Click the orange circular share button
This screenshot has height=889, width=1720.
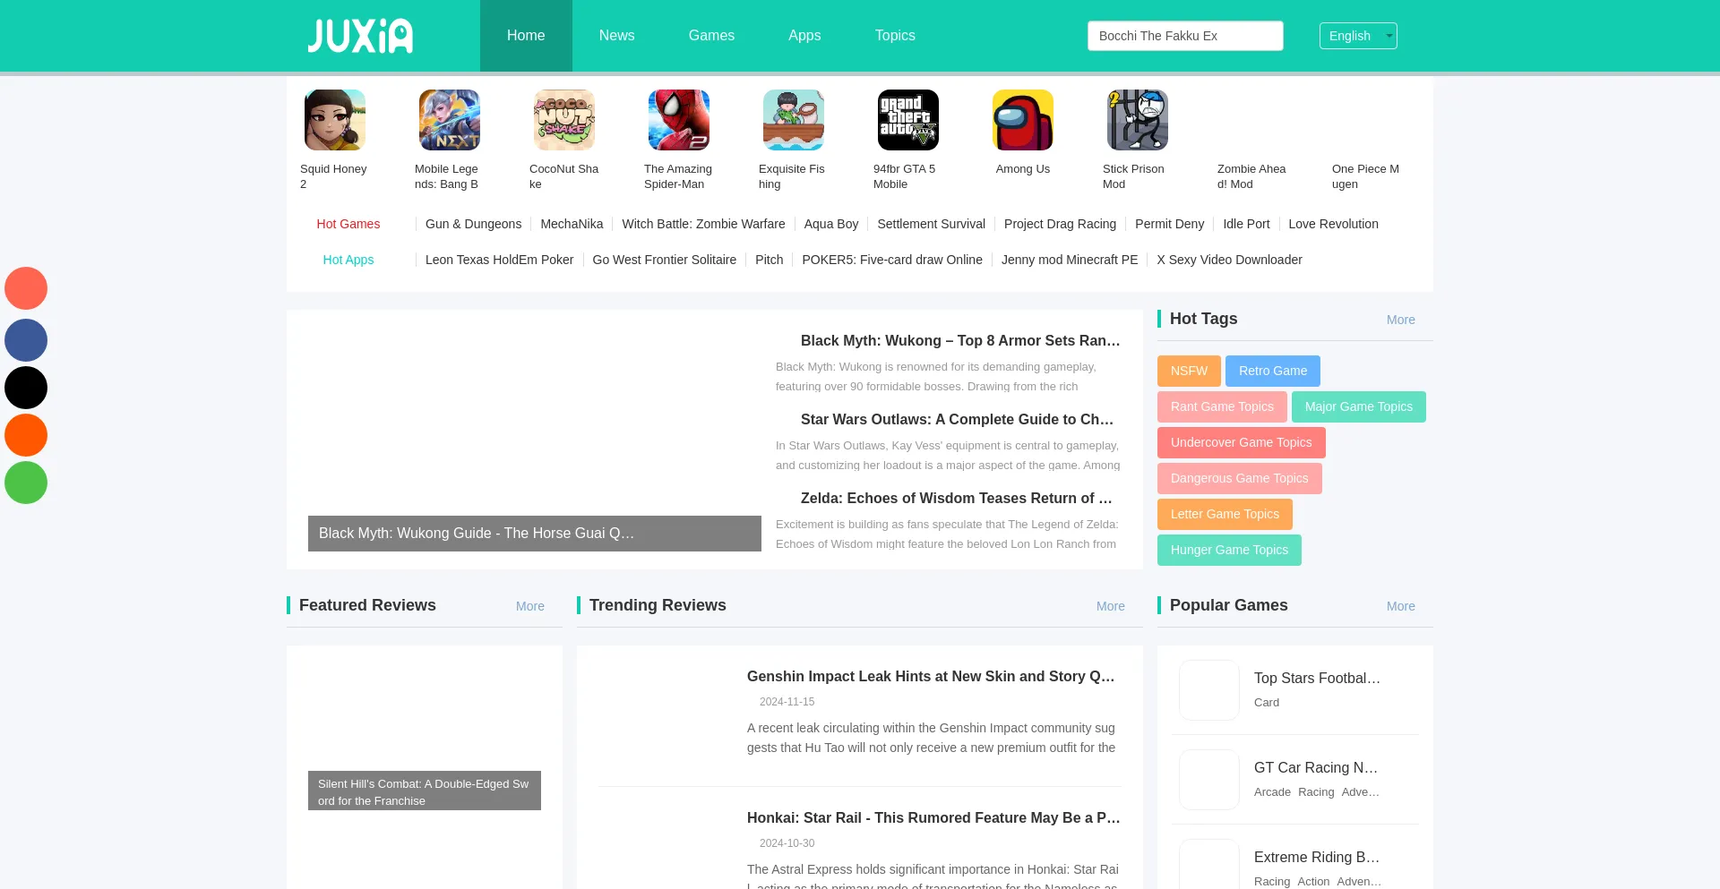[x=26, y=435]
